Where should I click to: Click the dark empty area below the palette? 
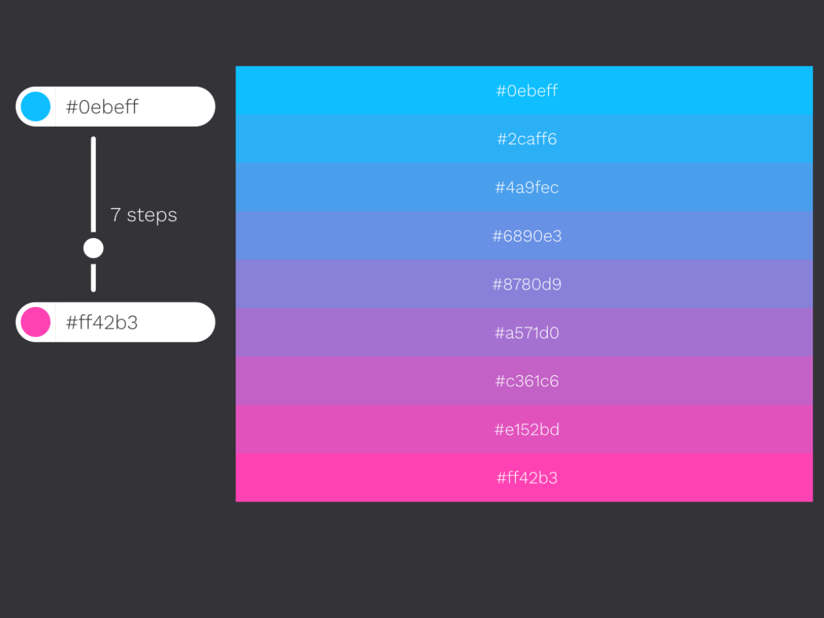click(524, 560)
